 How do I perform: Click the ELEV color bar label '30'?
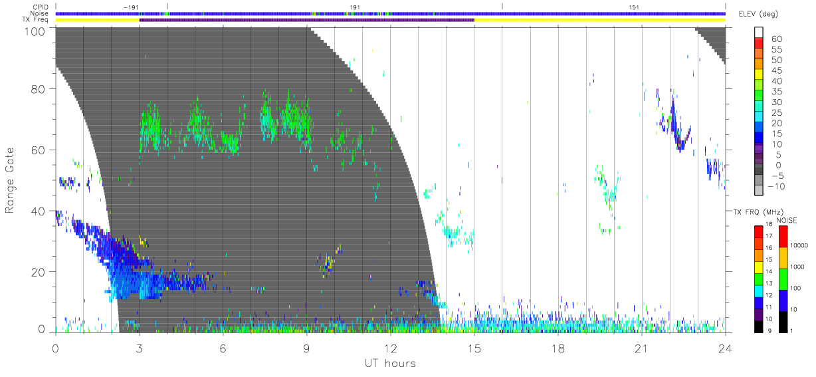pyautogui.click(x=776, y=102)
